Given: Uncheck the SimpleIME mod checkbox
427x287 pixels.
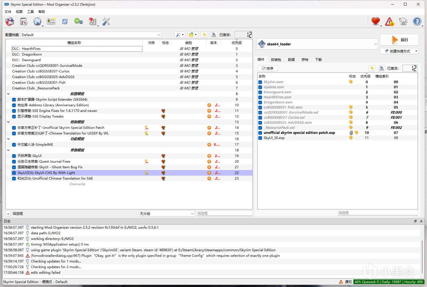Looking at the screenshot, I should coord(14,145).
